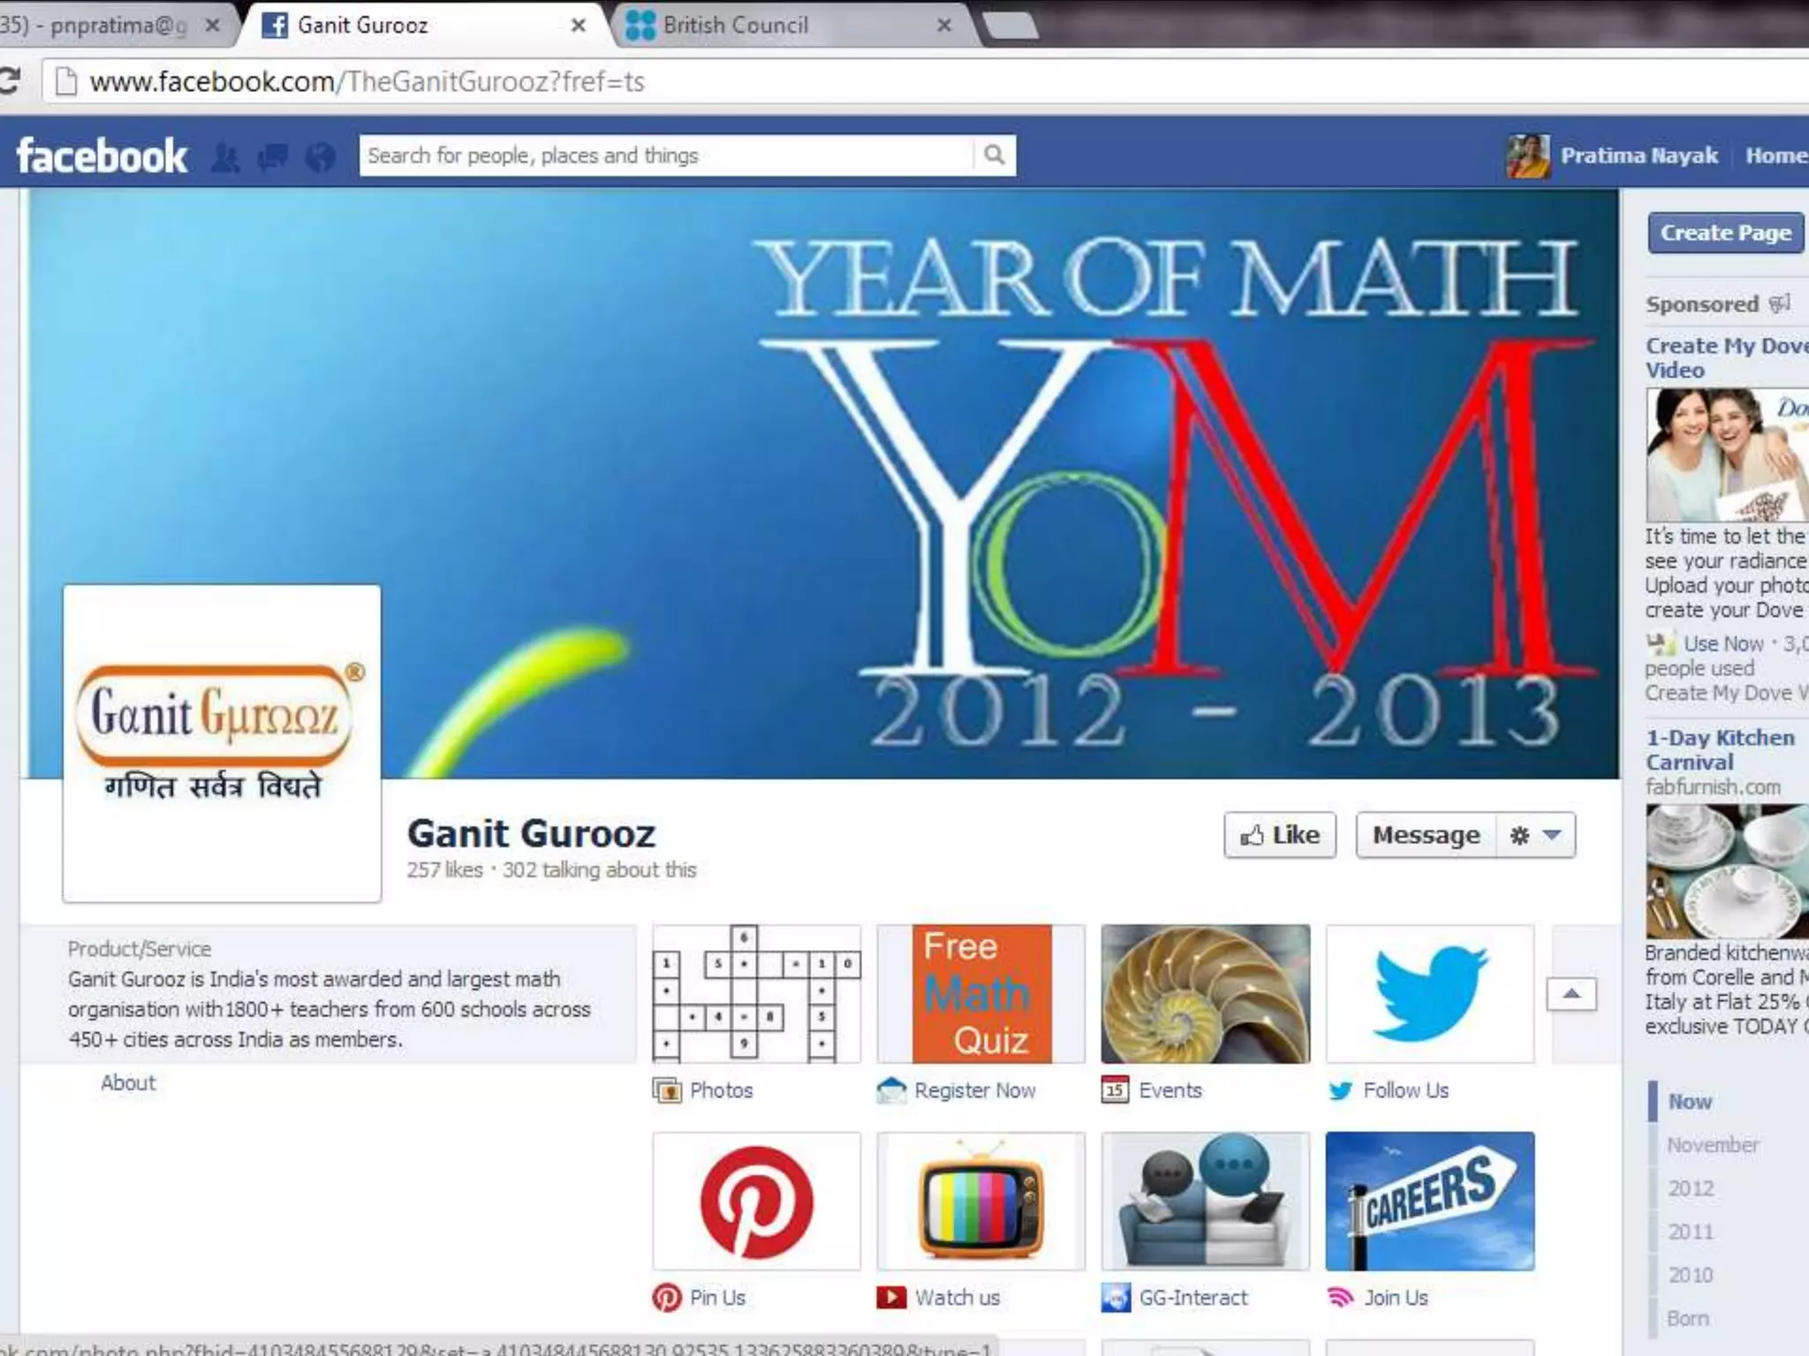Click the search magnifier icon

pos(994,155)
